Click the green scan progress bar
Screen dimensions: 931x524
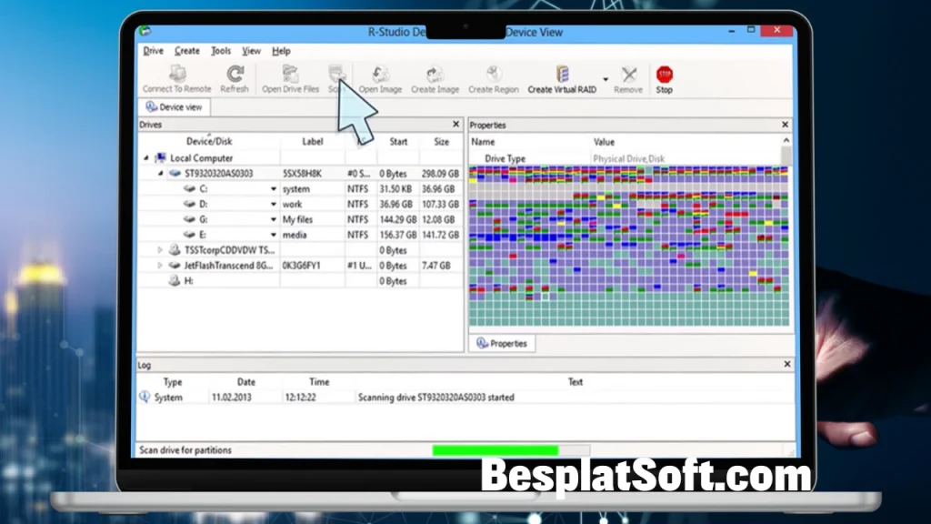[x=495, y=450]
